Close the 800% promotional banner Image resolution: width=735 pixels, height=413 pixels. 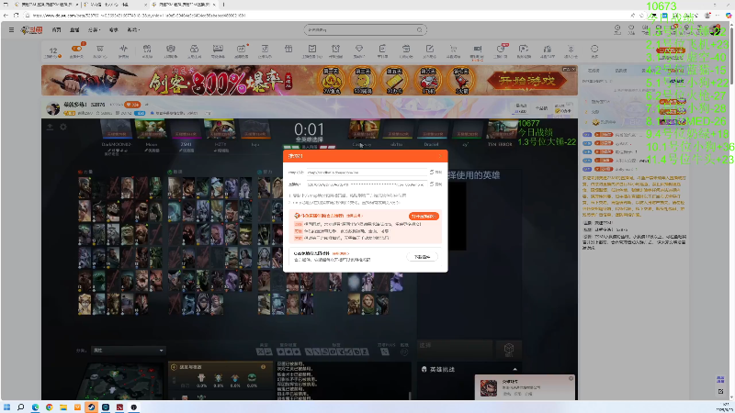[x=572, y=70]
